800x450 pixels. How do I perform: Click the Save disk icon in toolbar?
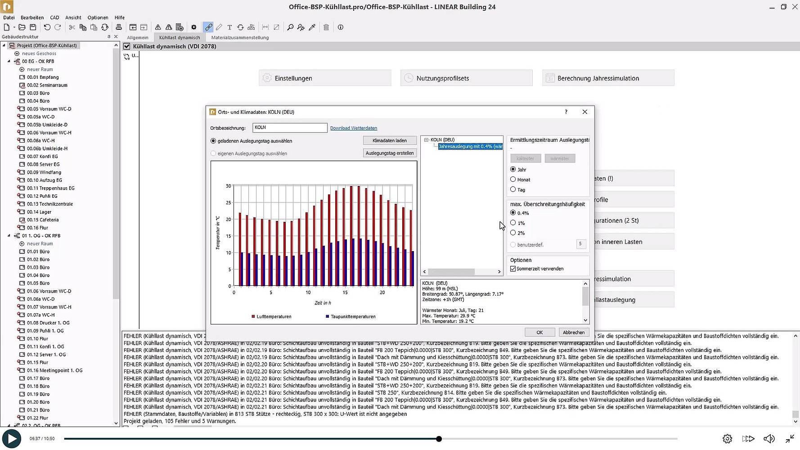coord(33,27)
